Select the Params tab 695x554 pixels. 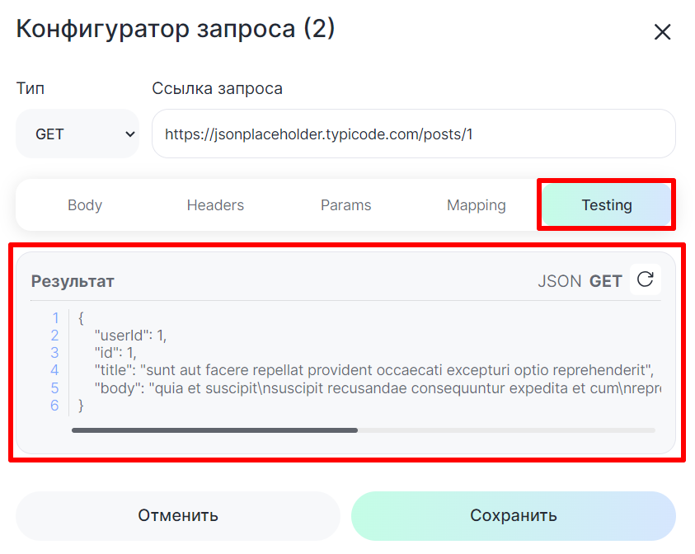click(x=345, y=205)
